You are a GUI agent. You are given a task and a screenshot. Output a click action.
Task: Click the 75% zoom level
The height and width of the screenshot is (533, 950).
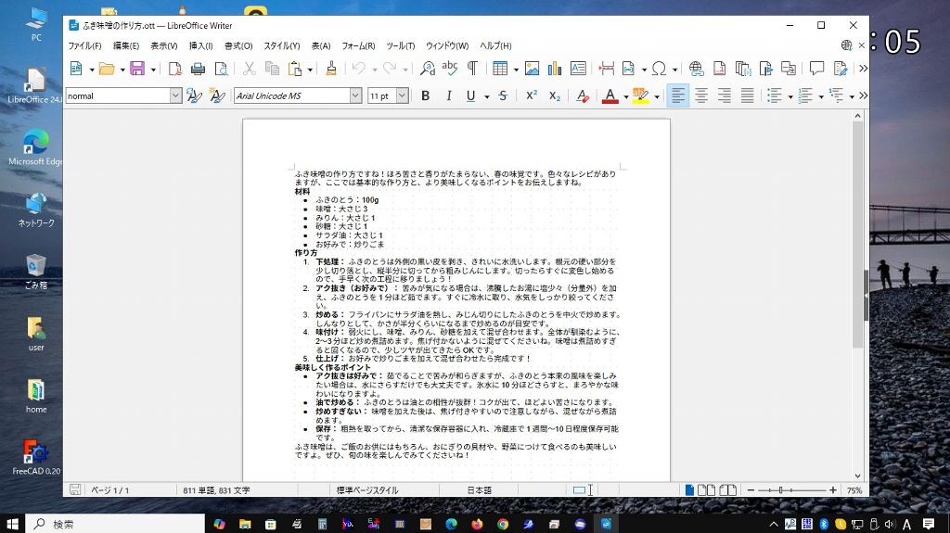(x=854, y=490)
